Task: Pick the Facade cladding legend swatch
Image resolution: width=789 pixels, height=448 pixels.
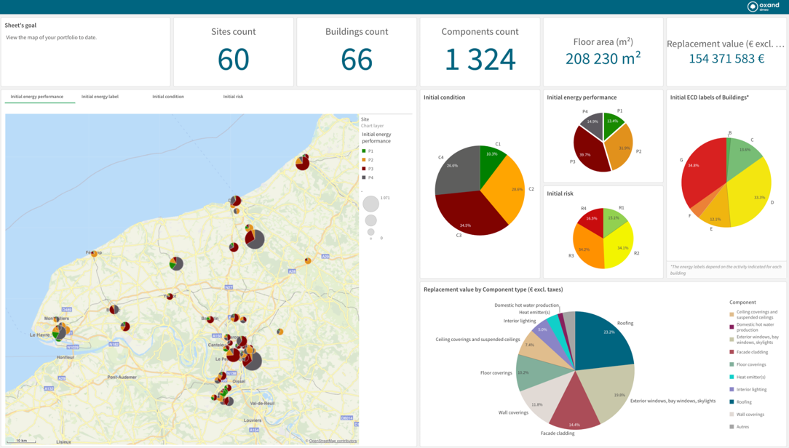Action: [731, 352]
